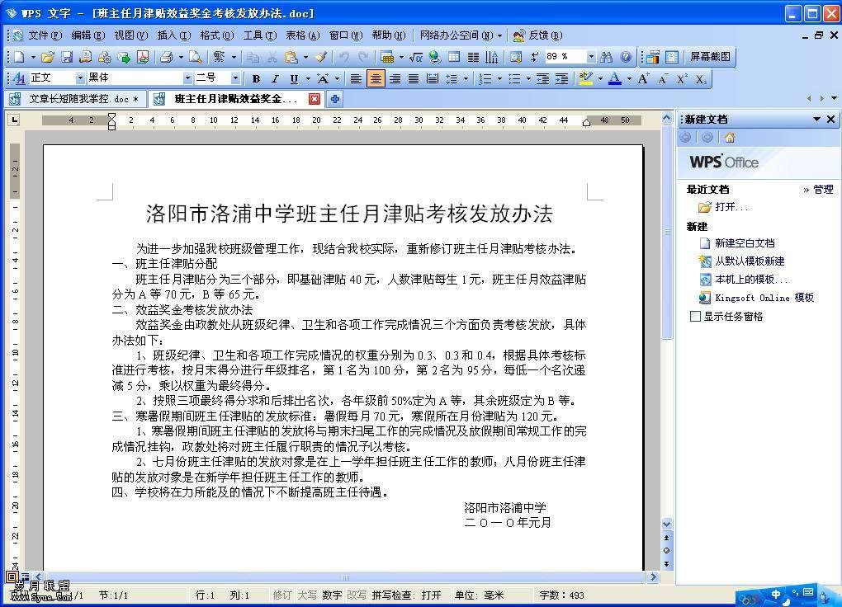Activate the format painter brush
This screenshot has height=607, width=842.
pyautogui.click(x=320, y=57)
